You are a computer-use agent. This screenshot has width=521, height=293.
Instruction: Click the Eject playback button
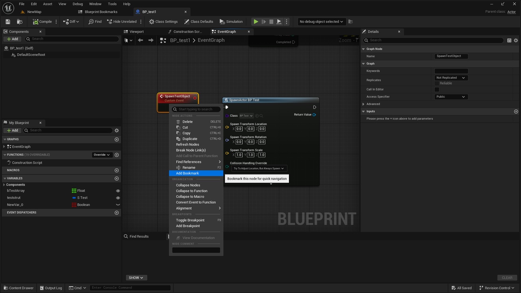279,22
